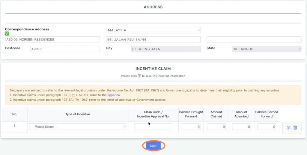
Task: Save the incentive claim row
Action: 288,128
